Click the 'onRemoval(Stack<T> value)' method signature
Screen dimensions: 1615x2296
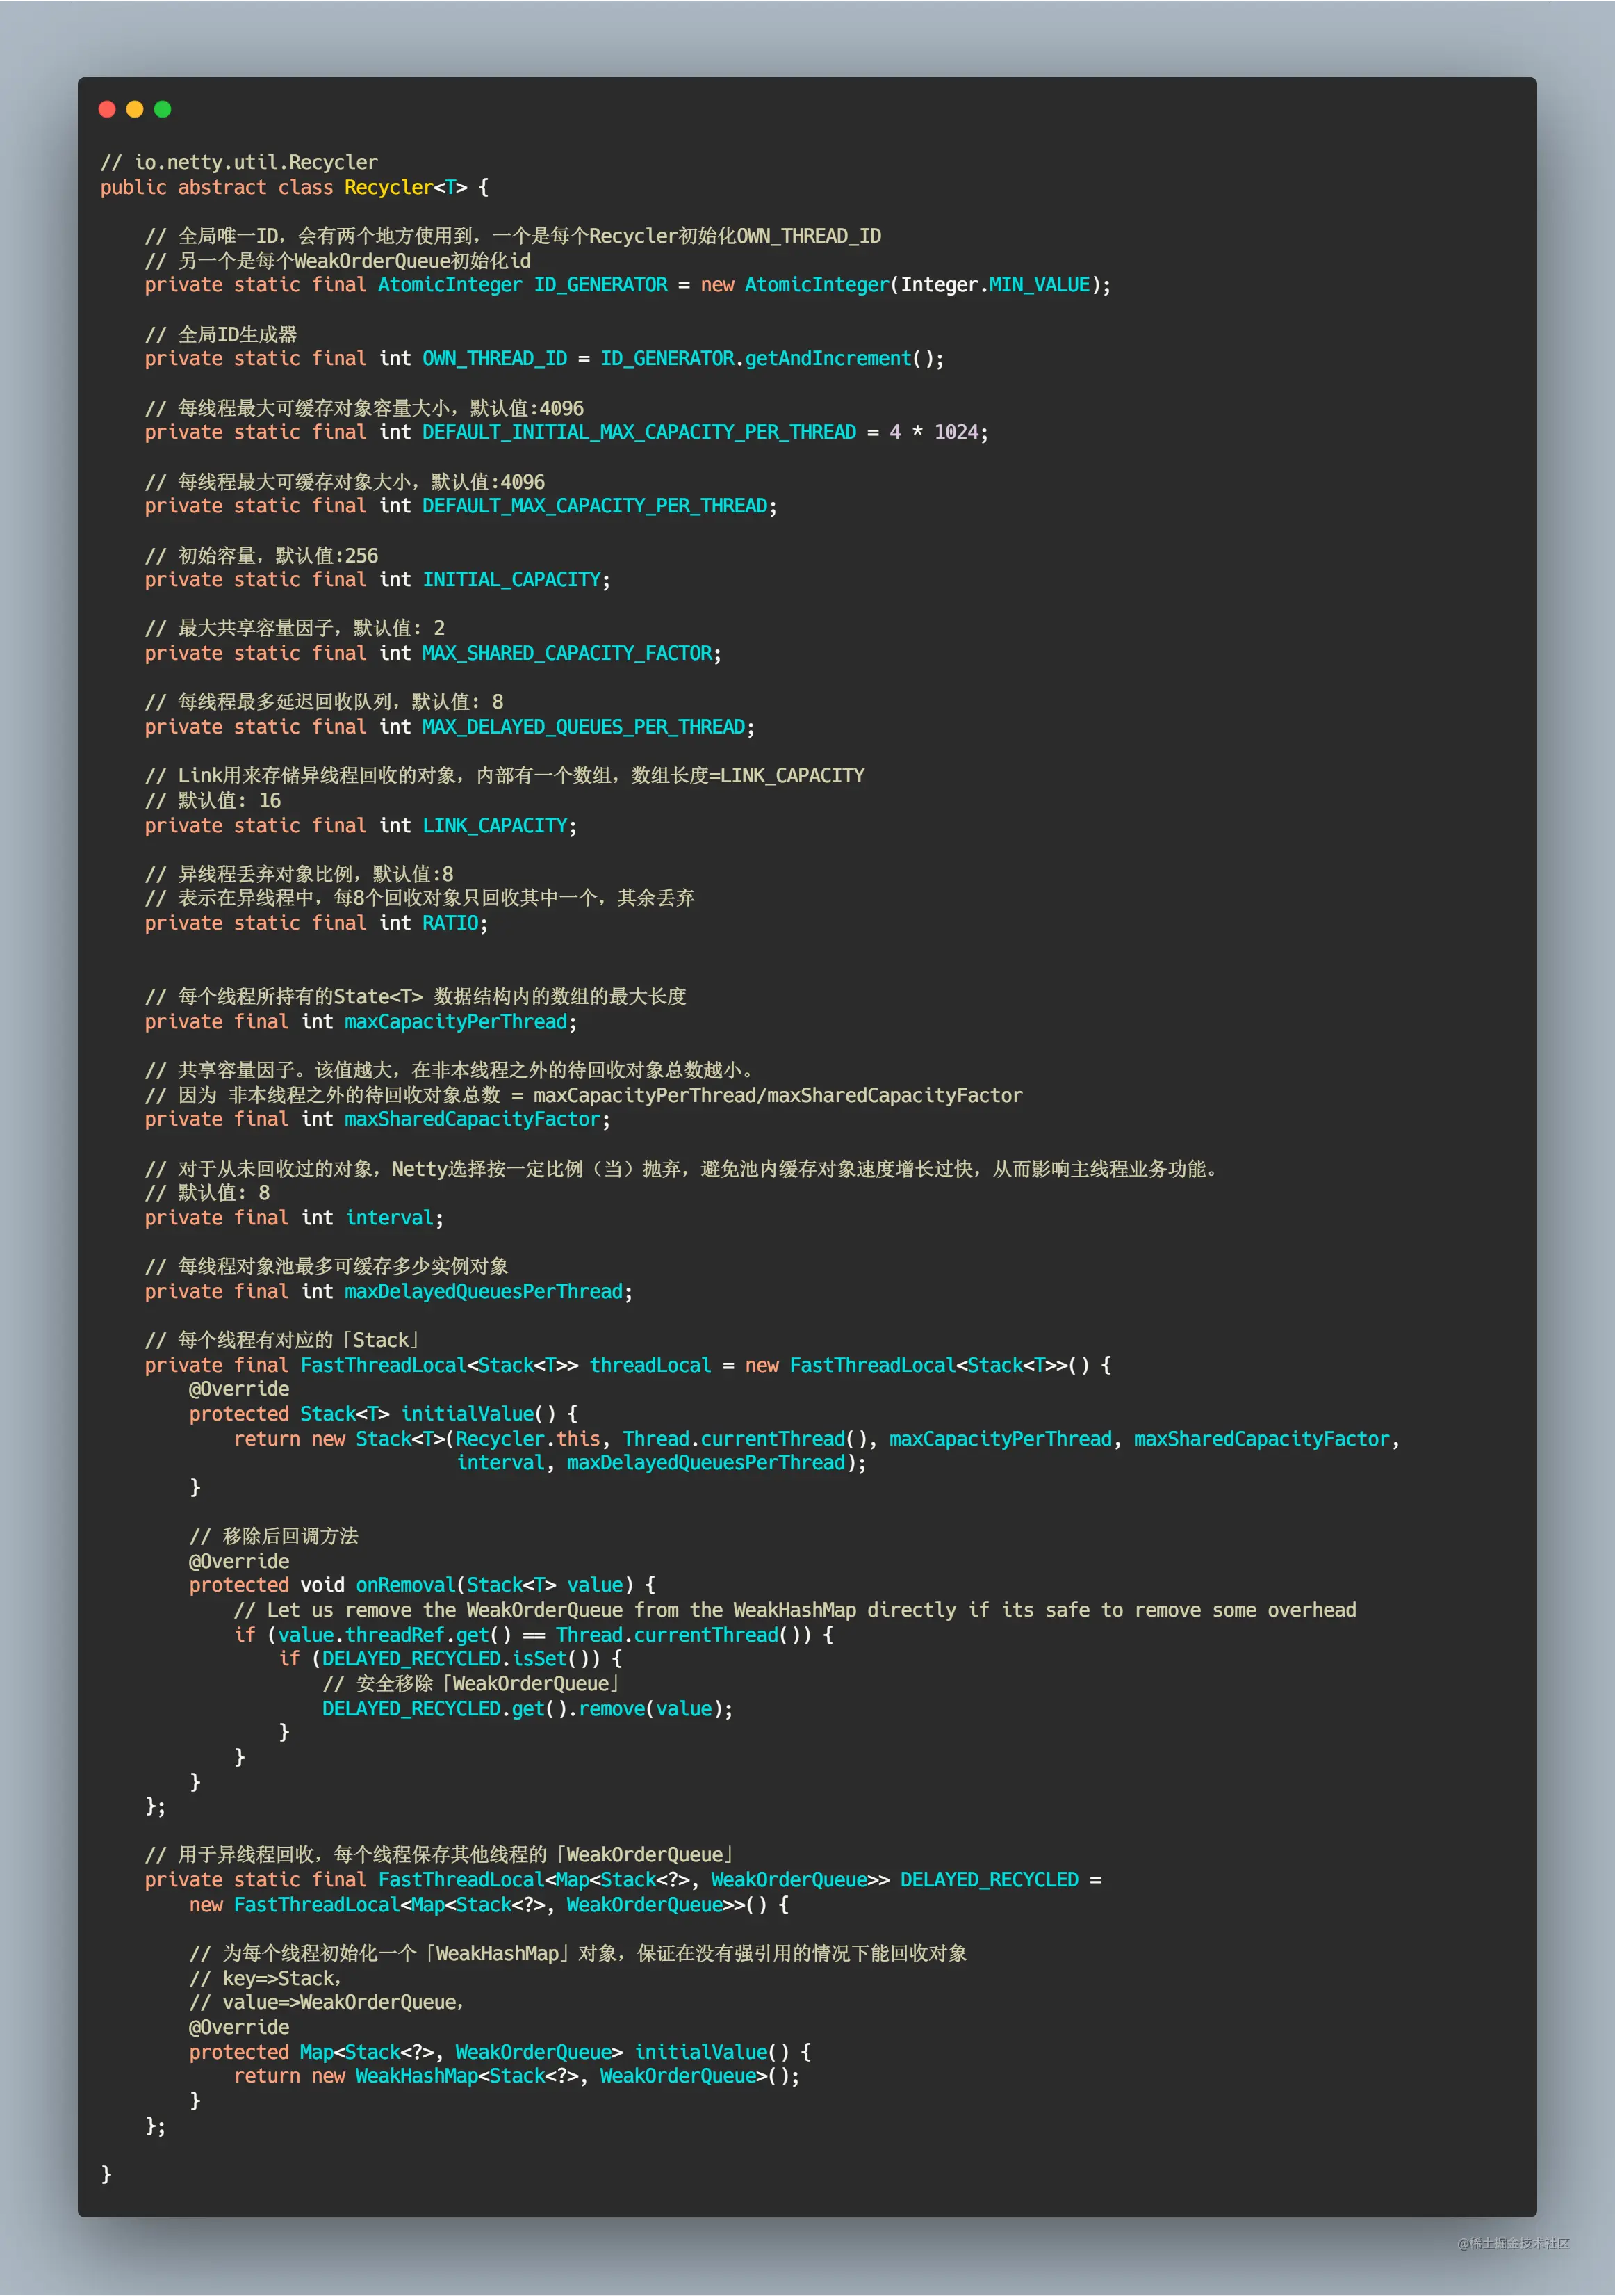click(x=495, y=1585)
